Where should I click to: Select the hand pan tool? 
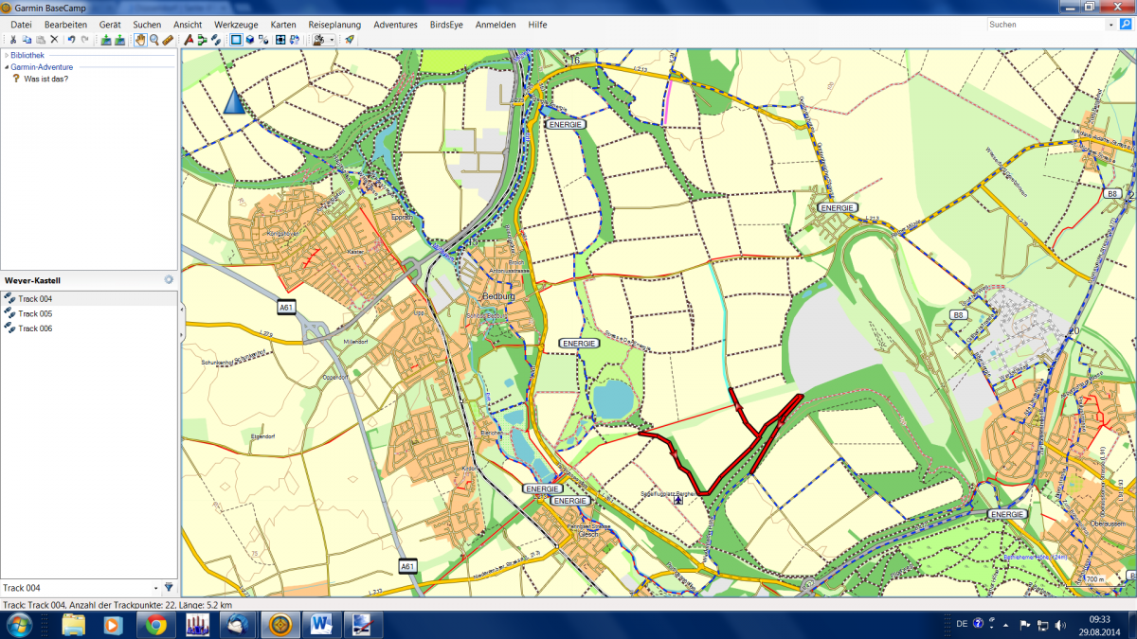click(140, 40)
